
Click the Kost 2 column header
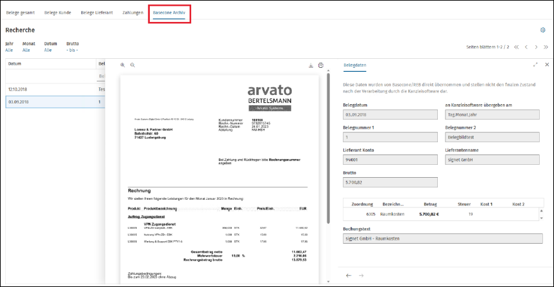(x=518, y=204)
